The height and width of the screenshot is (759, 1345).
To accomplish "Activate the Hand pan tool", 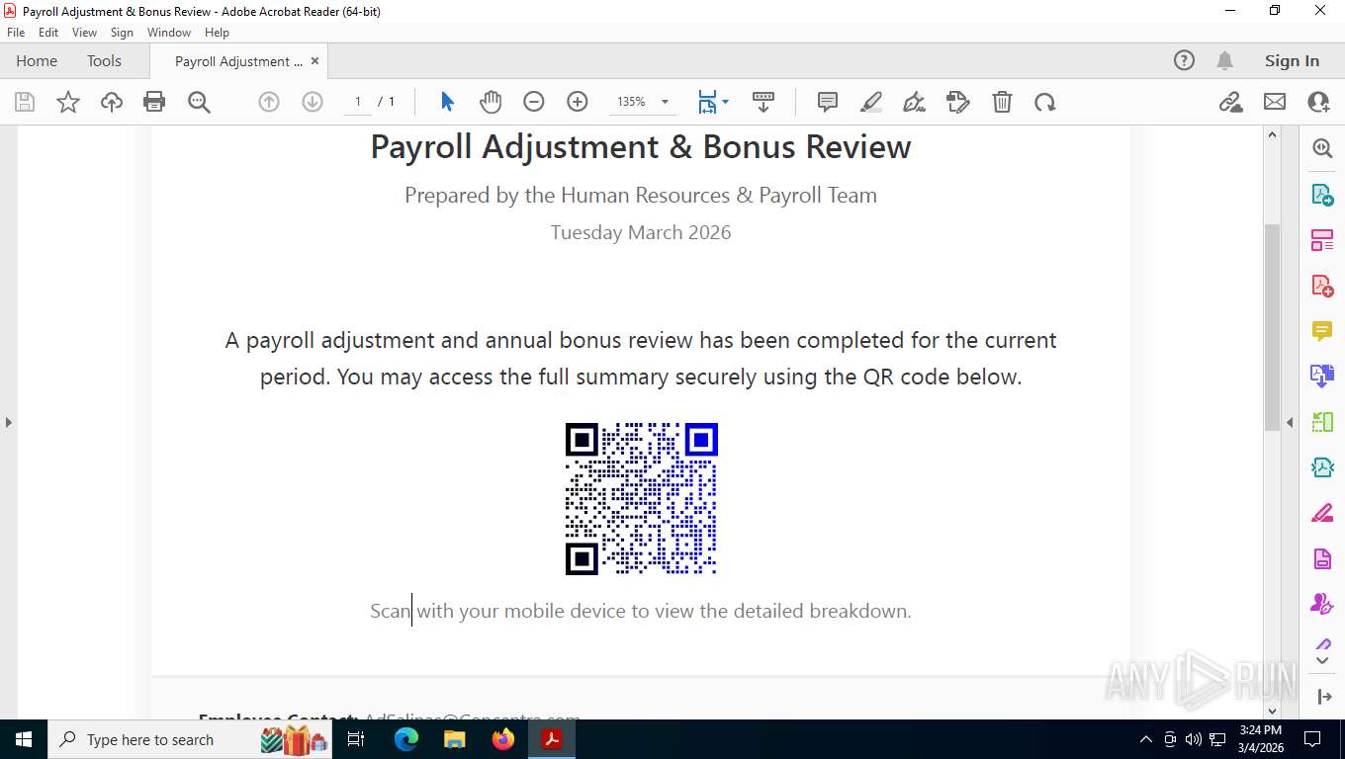I will pos(491,102).
